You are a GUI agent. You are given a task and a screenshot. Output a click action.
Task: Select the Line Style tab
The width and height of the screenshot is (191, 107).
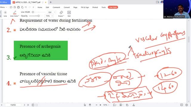(113, 7)
